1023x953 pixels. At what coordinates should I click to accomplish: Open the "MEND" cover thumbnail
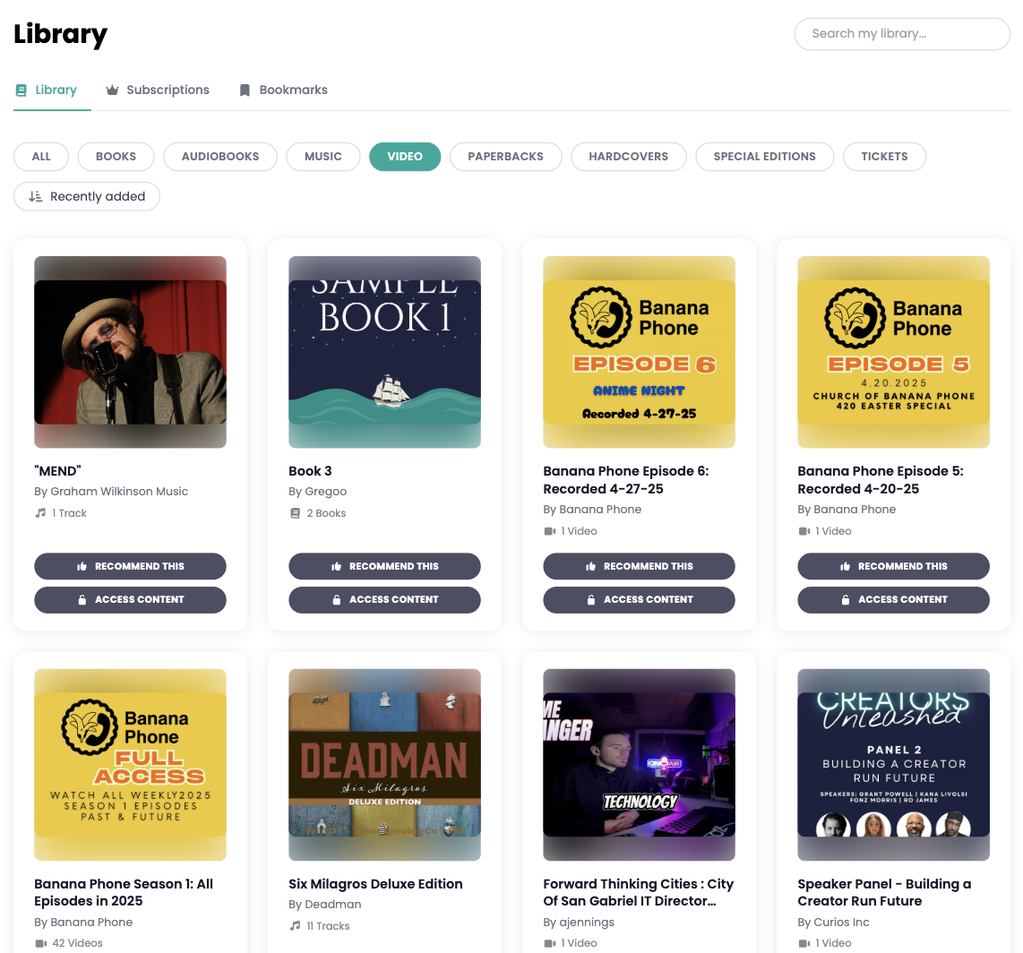click(x=131, y=352)
